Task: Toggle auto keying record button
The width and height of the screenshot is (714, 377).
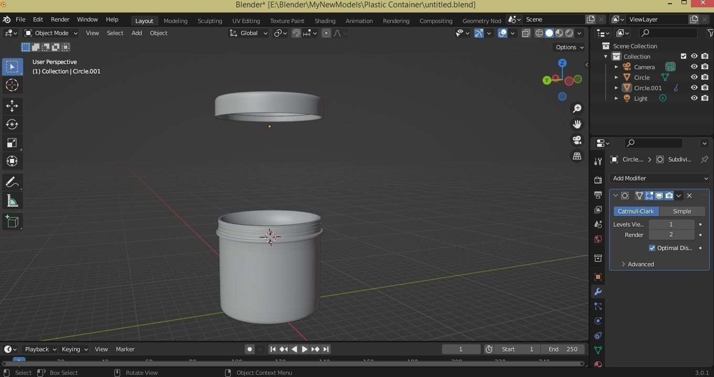Action: 250,349
